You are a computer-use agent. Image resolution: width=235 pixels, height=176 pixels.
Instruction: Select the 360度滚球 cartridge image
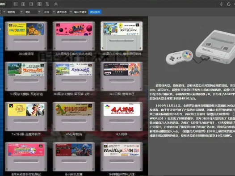(26, 36)
